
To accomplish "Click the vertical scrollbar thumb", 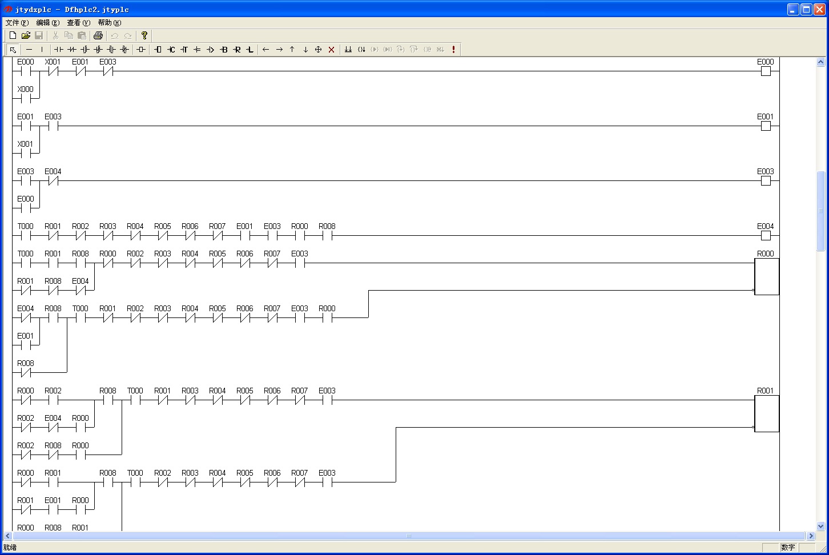I will coord(821,211).
